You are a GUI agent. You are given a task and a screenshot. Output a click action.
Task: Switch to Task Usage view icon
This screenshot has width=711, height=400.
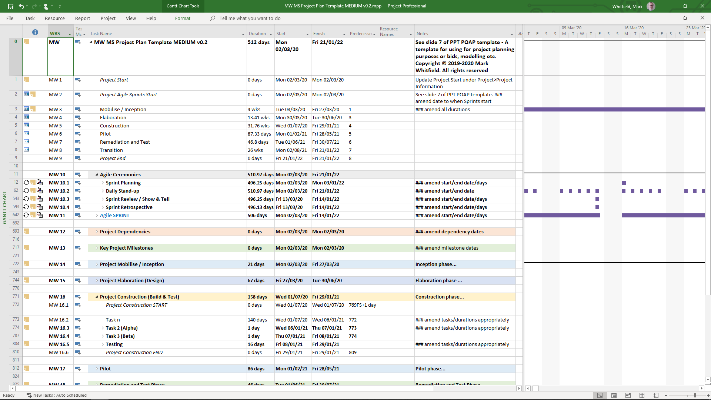(x=614, y=396)
